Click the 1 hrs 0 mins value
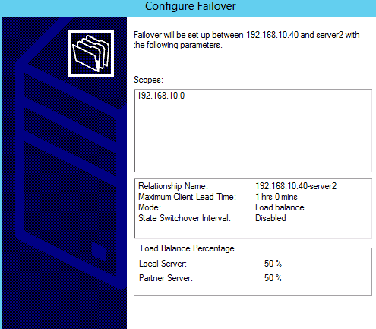The image size is (376, 329). [x=276, y=197]
